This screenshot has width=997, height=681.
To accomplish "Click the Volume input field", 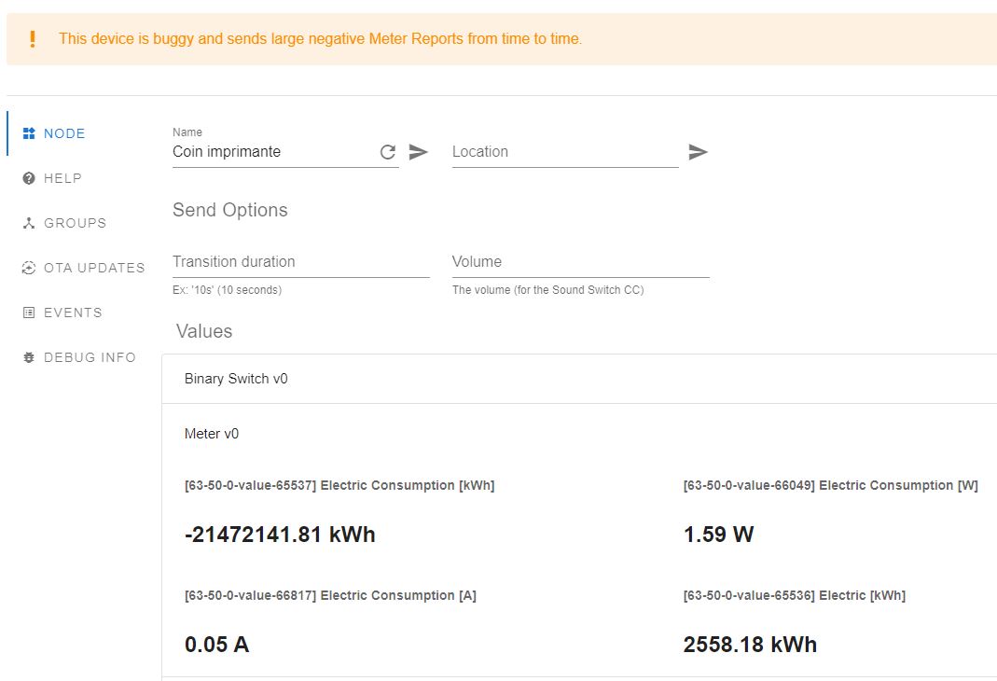I will pyautogui.click(x=580, y=262).
